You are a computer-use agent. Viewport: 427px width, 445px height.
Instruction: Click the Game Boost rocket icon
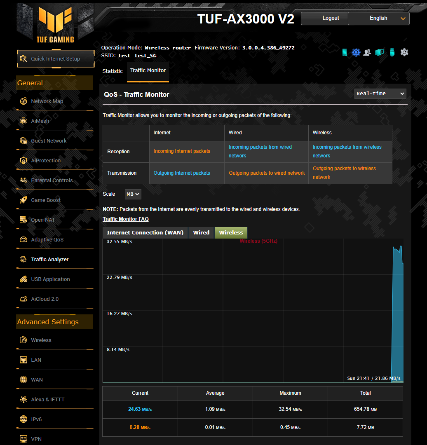(23, 200)
